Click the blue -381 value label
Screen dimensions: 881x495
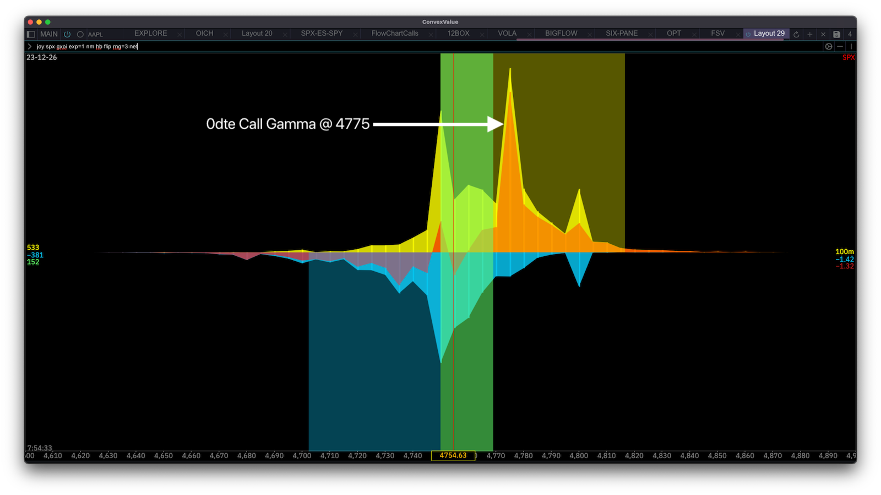(35, 255)
